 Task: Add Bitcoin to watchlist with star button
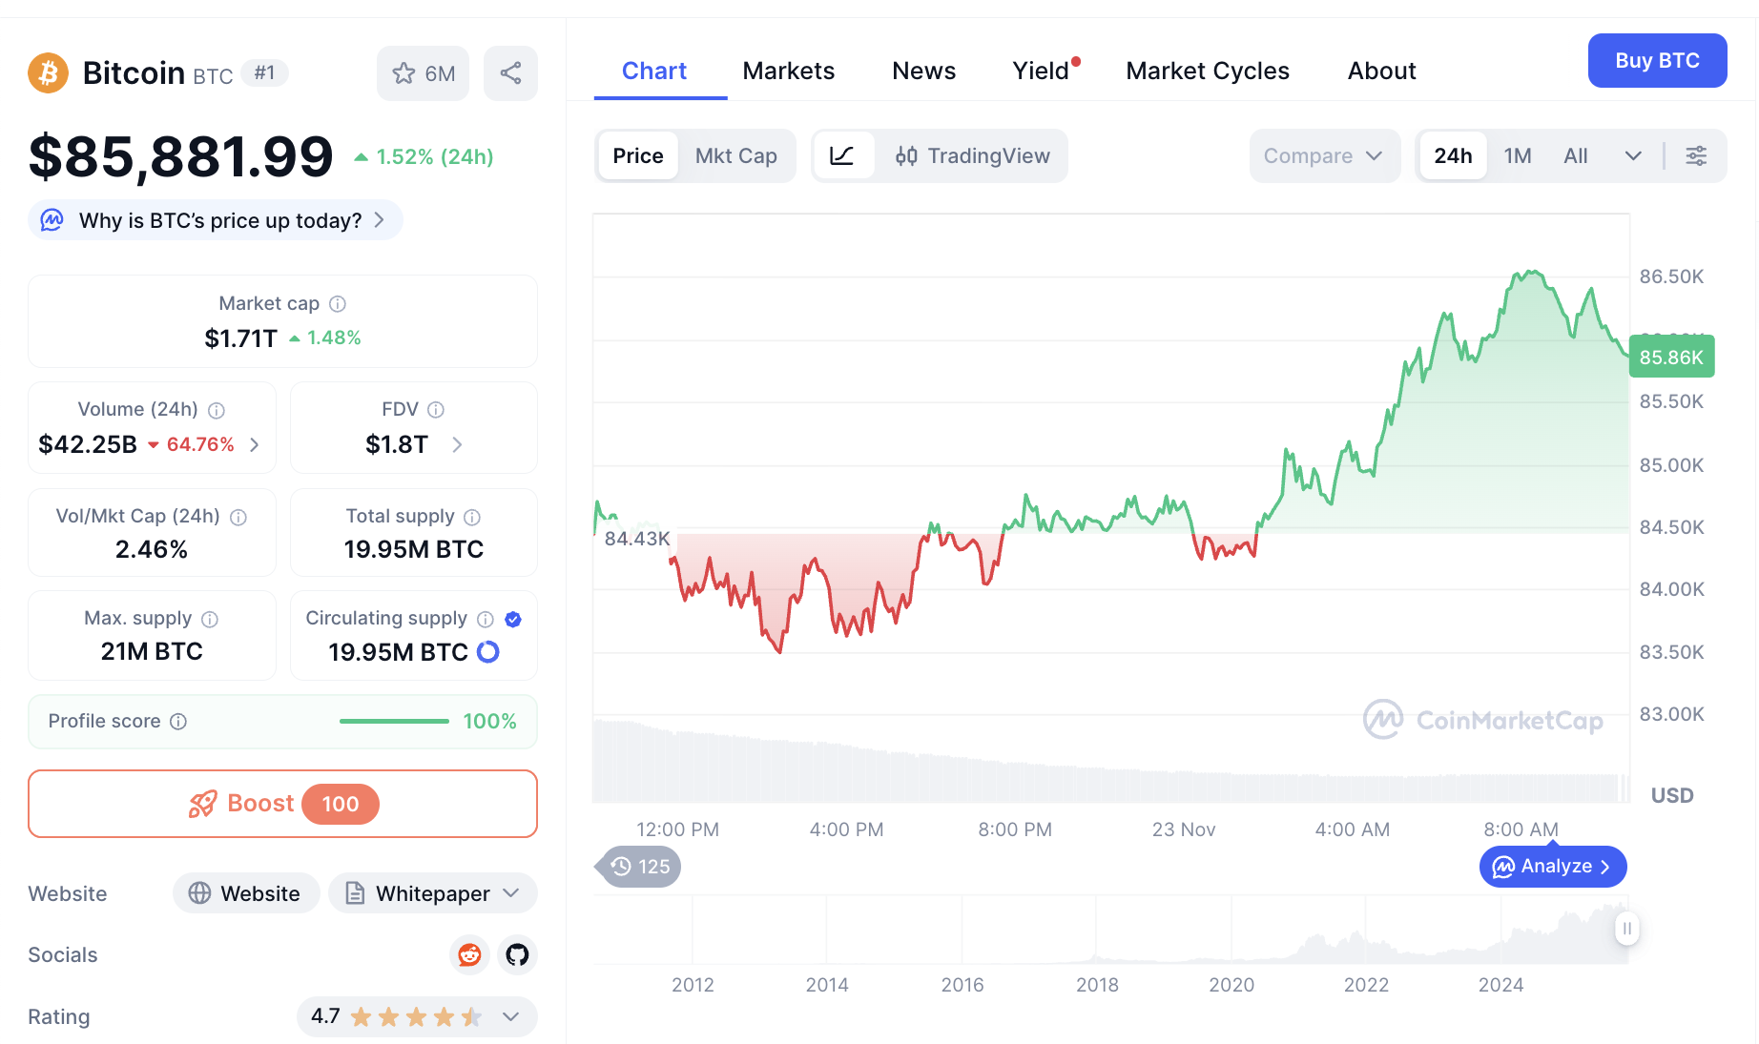(423, 73)
